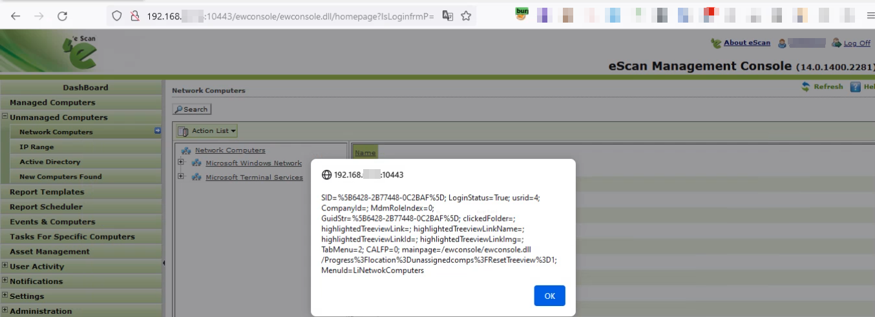Image resolution: width=875 pixels, height=317 pixels.
Task: Click the shield tracking protection icon
Action: point(117,16)
